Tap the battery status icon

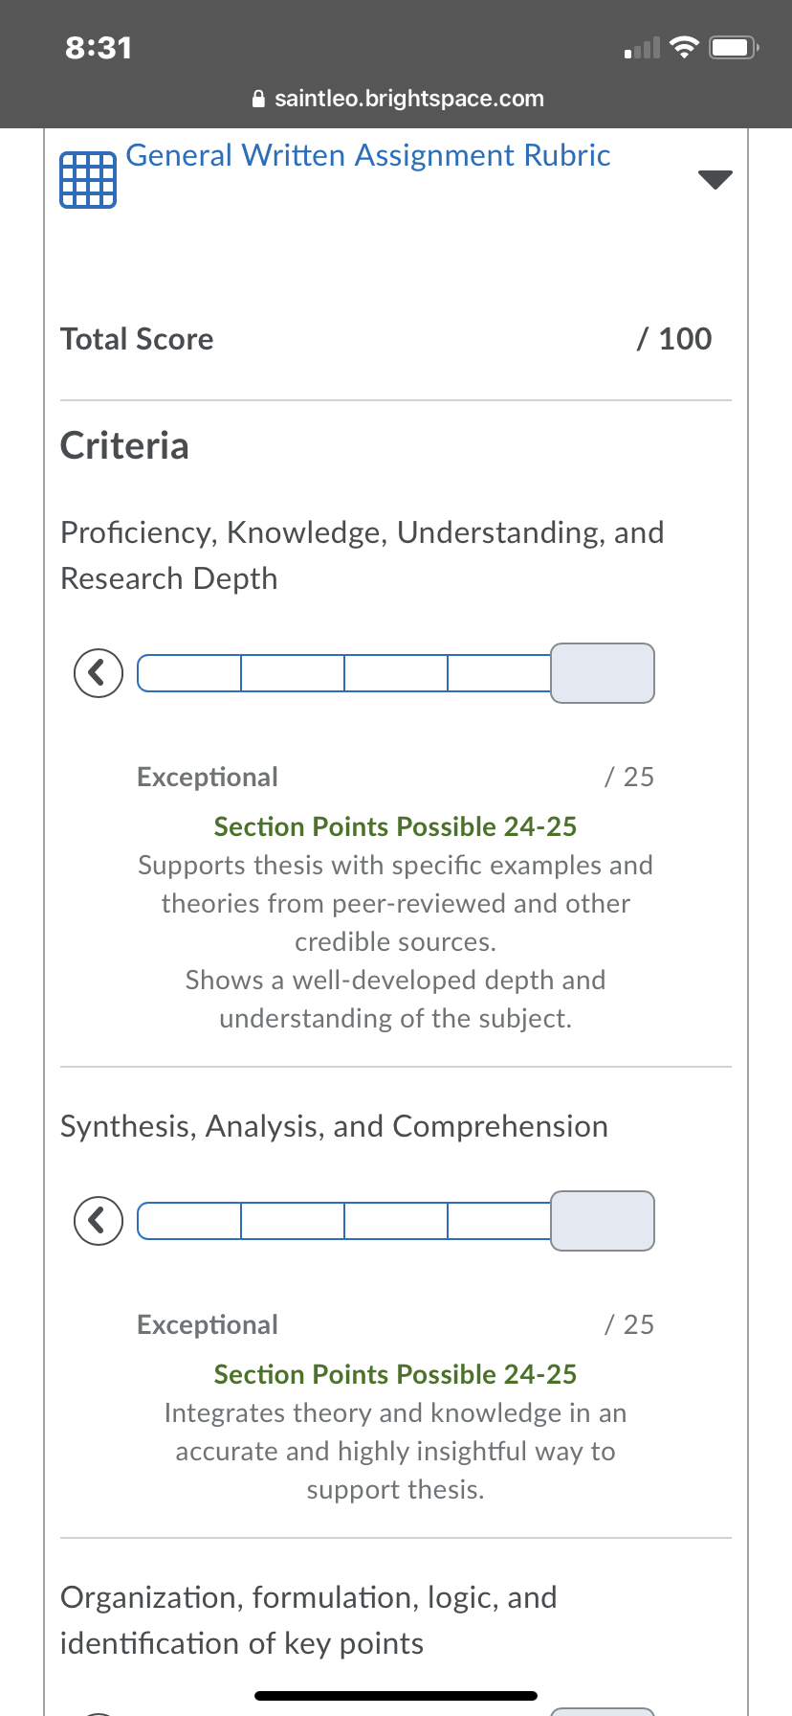(x=735, y=47)
